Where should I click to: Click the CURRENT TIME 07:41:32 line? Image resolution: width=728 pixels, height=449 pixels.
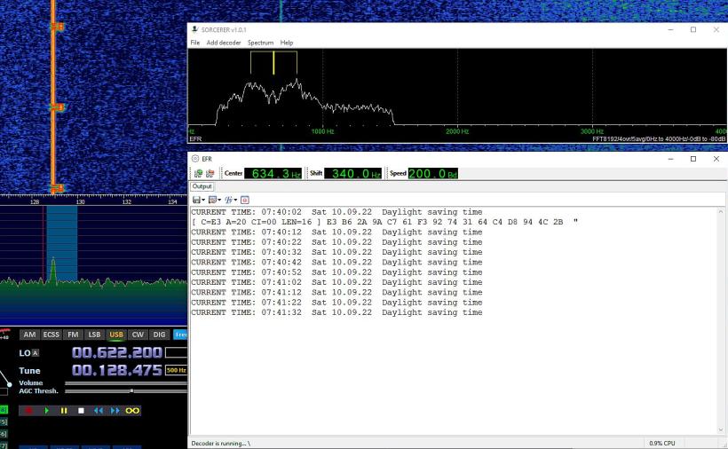[336, 312]
